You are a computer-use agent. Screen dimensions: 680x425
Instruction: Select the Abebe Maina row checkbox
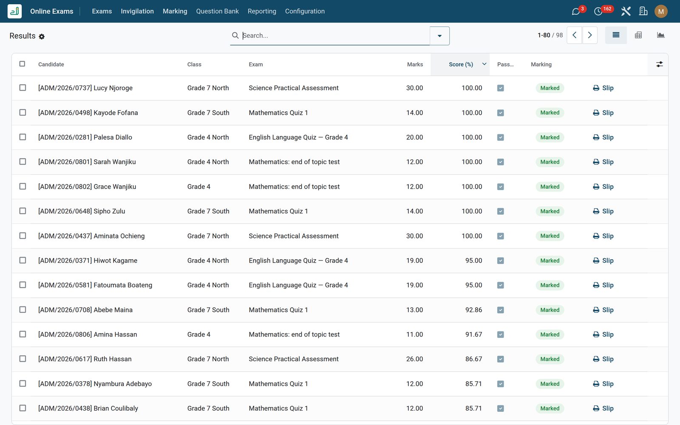(23, 309)
